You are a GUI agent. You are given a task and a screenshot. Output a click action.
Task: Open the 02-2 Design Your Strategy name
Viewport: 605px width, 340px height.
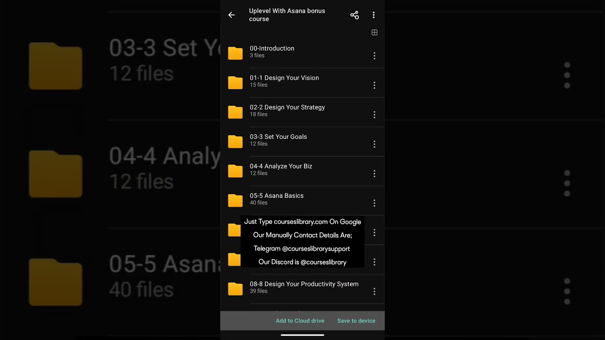287,107
